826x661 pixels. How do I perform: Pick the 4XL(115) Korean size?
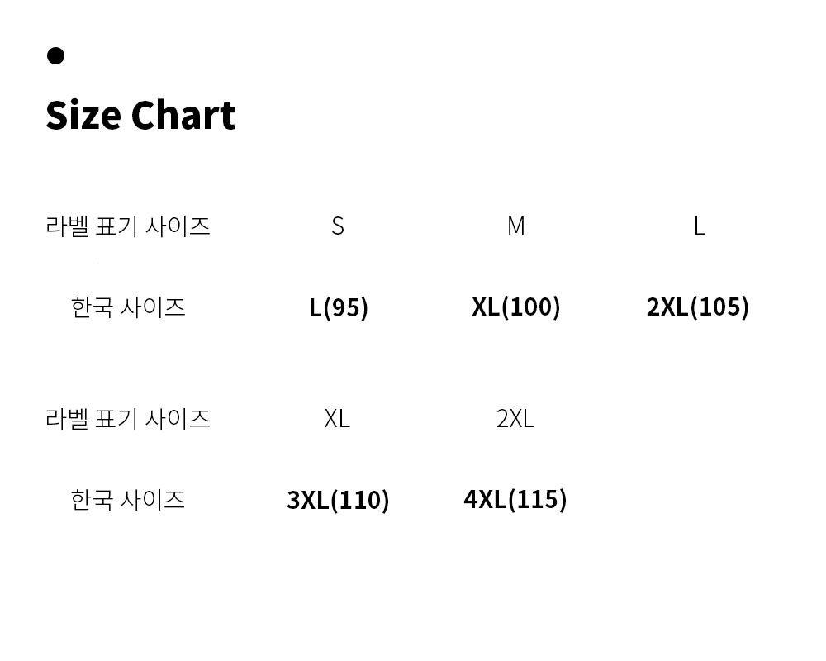click(515, 500)
